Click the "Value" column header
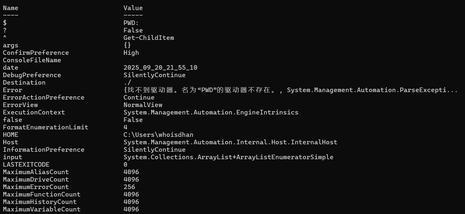The image size is (465, 214). point(133,8)
